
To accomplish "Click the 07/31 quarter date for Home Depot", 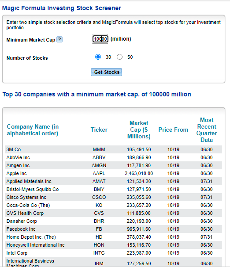I will pos(207,237).
